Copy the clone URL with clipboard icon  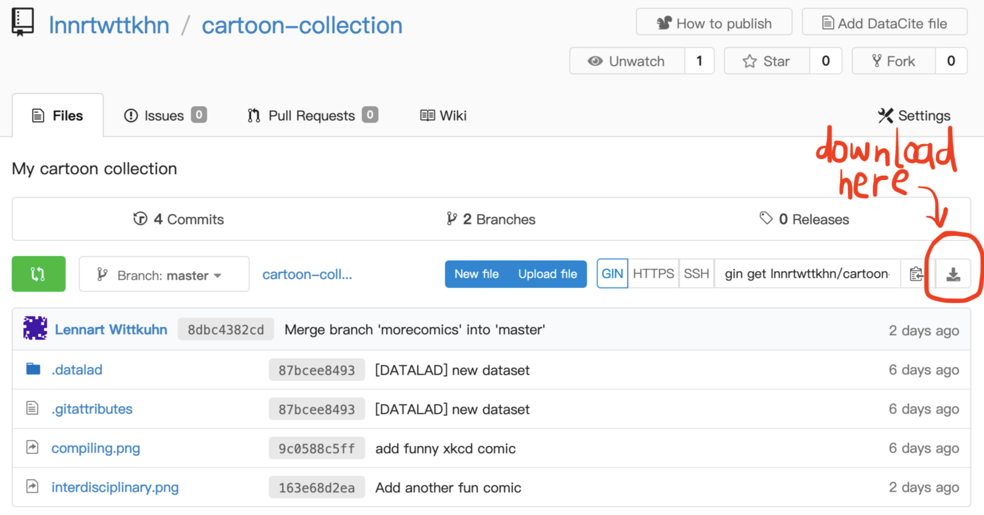tap(916, 274)
